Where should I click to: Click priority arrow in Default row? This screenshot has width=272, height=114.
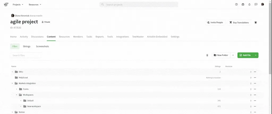(251, 101)
